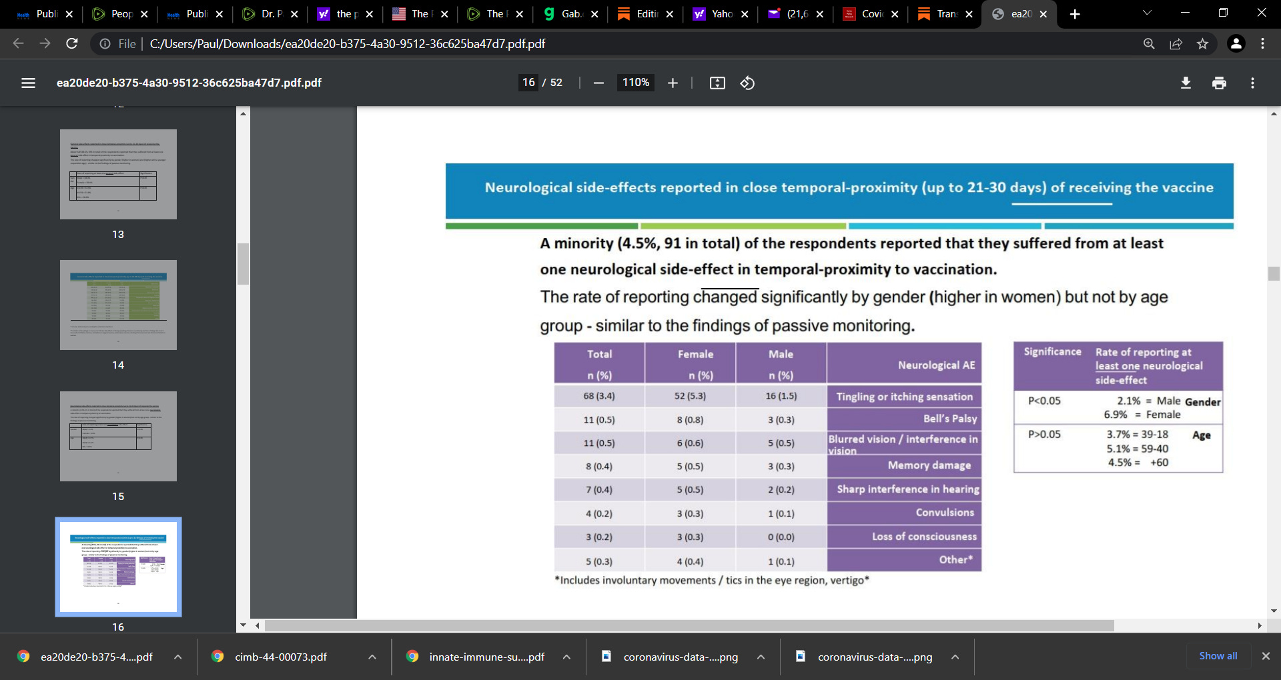Expand options for innate-immune-su PDF download

566,657
